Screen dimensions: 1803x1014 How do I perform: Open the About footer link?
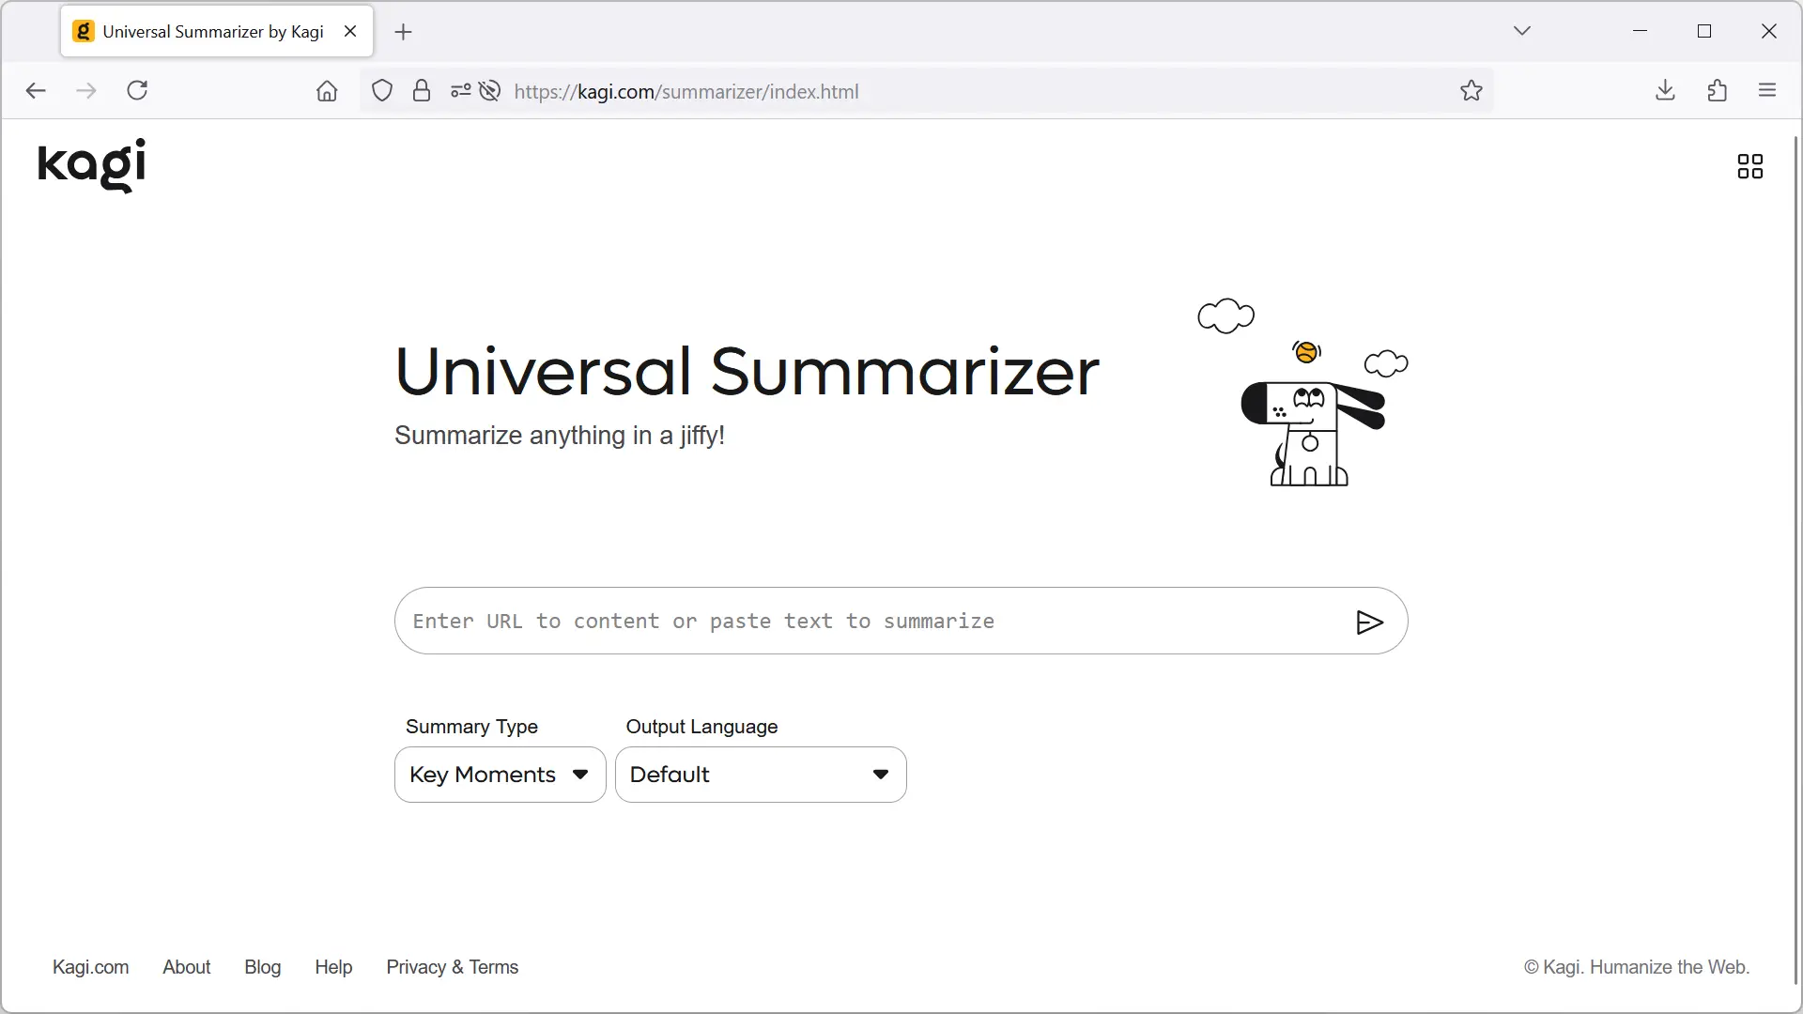tap(186, 967)
